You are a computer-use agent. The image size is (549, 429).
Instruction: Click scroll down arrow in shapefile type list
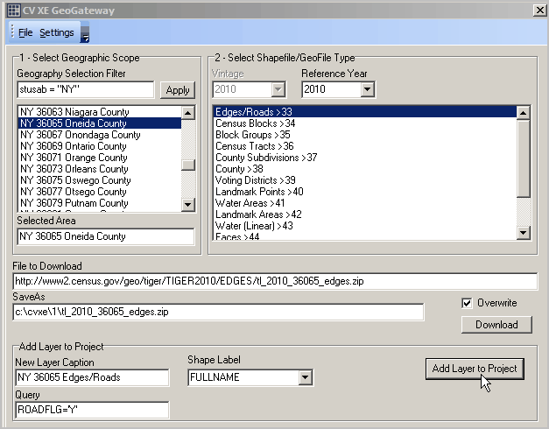[x=523, y=233]
